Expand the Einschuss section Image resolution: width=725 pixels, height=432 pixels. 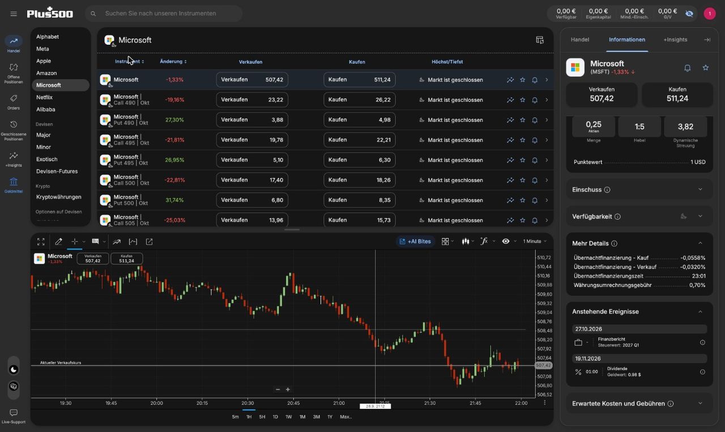tap(639, 190)
